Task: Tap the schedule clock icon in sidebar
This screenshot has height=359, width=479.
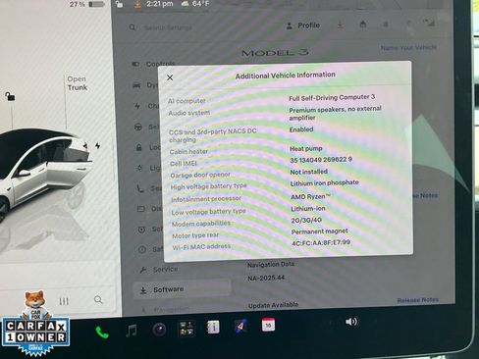Action: click(x=141, y=230)
